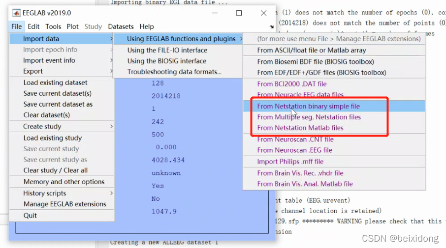The image size is (446, 248).
Task: Expand the Import event info submenu arrow
Action: point(111,60)
